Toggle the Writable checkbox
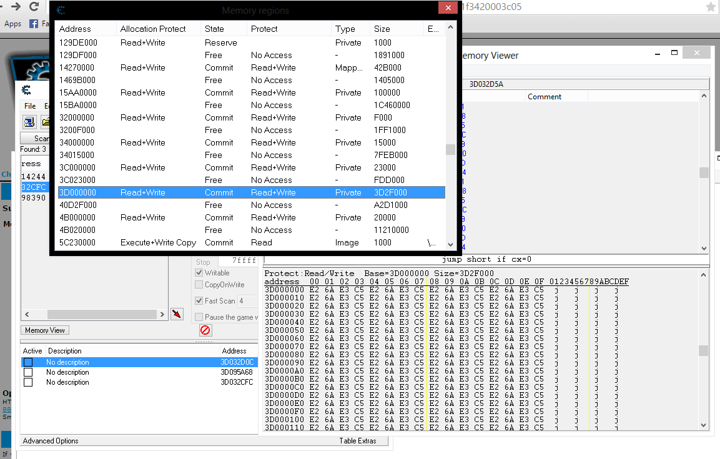This screenshot has width=720, height=459. coord(199,273)
